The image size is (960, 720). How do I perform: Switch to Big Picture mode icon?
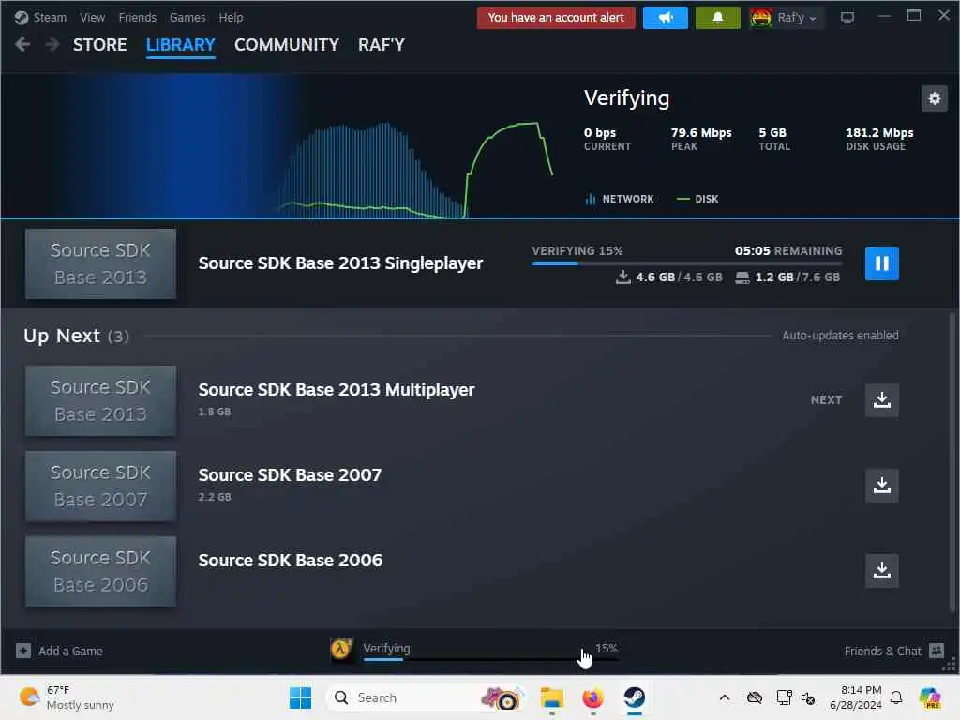(847, 18)
